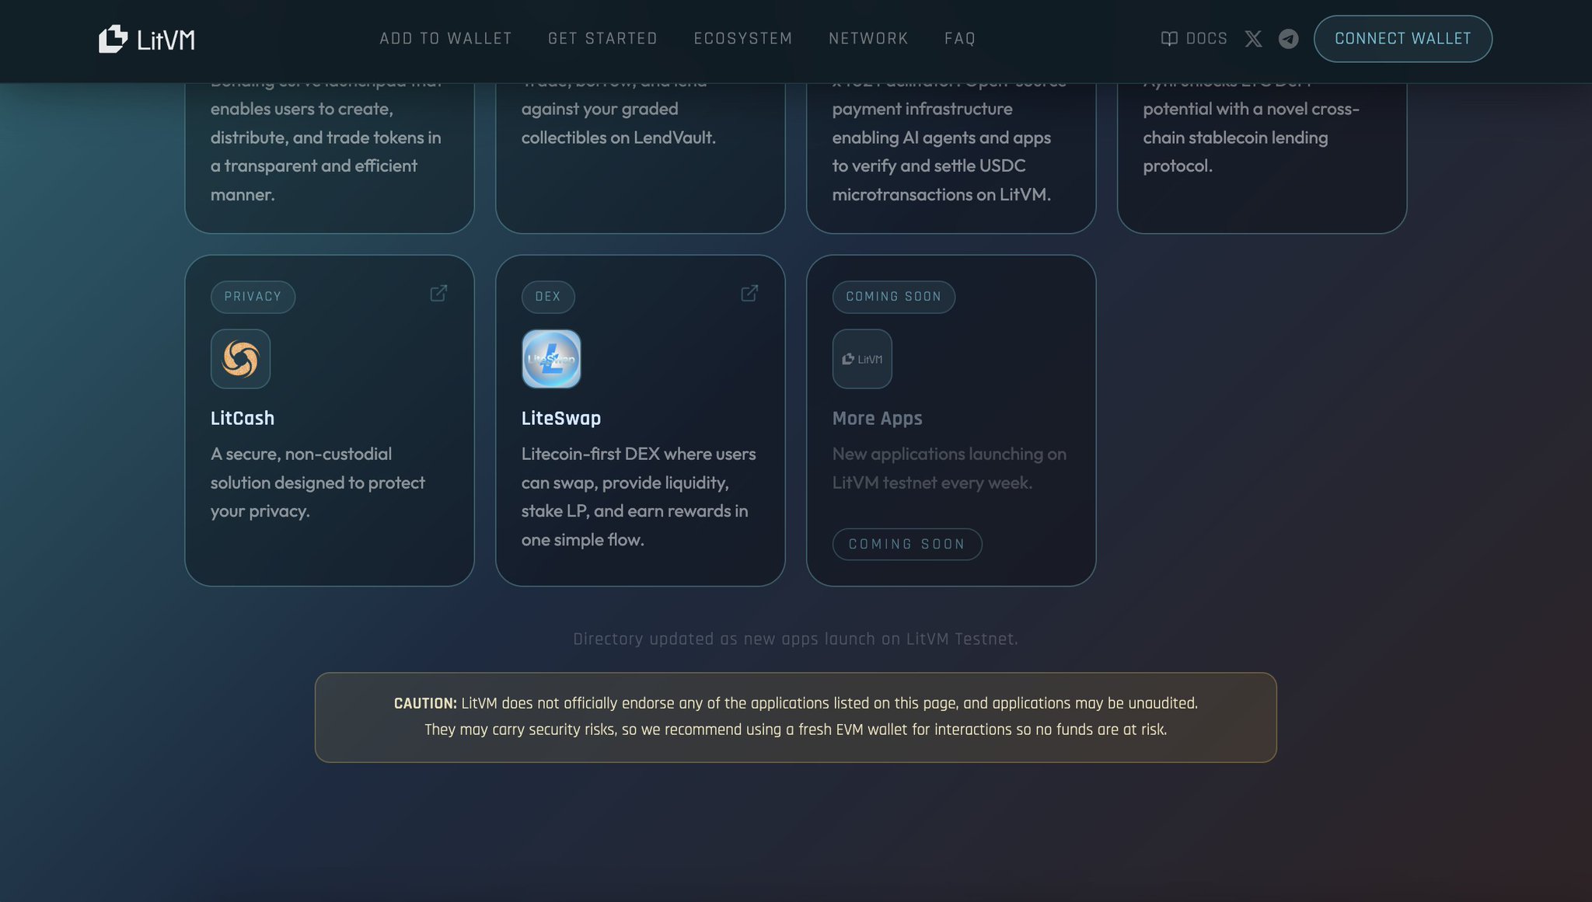Screen dimensions: 1592x902
Task: Click the DEX category tag
Action: point(547,297)
